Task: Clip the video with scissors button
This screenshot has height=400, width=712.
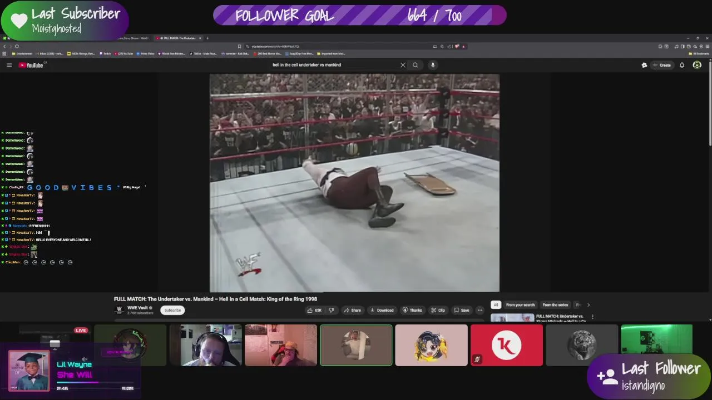Action: (x=438, y=310)
